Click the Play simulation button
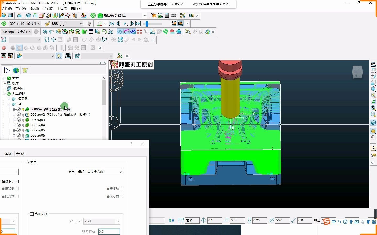 (125, 23)
